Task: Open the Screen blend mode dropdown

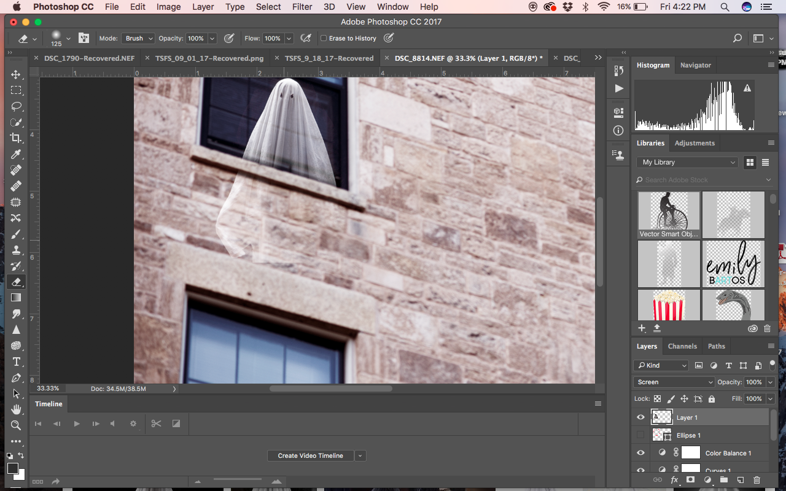Action: click(674, 382)
